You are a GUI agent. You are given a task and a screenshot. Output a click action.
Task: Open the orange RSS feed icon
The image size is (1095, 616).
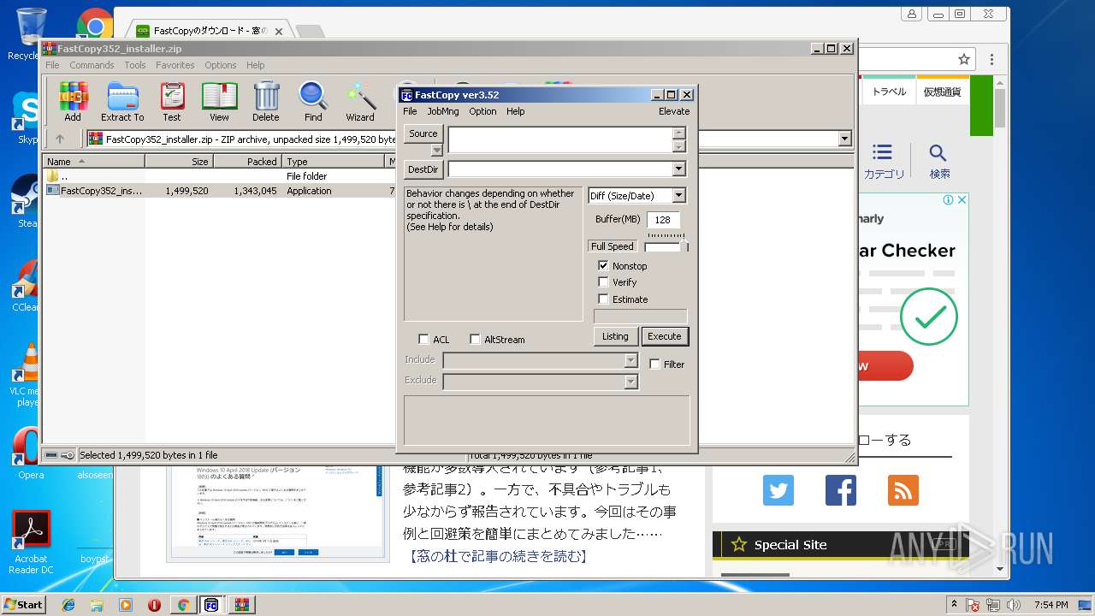click(x=903, y=490)
